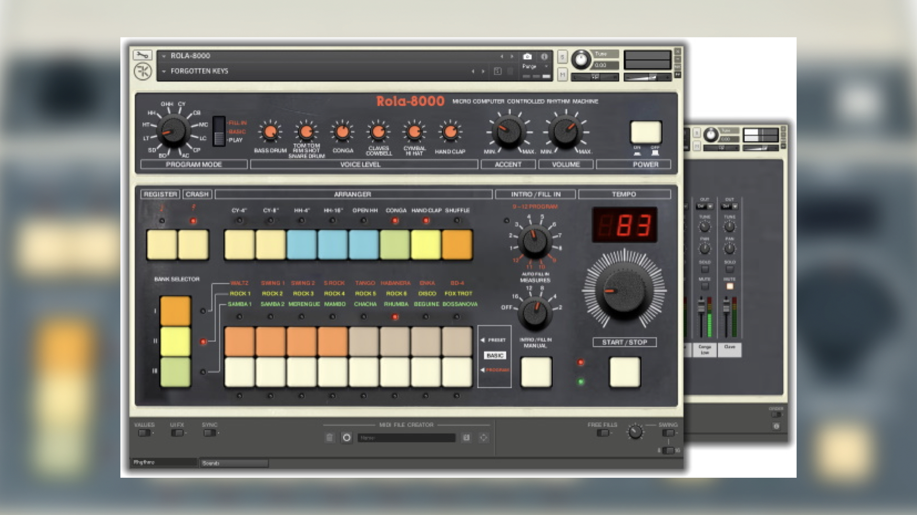This screenshot has width=917, height=515.
Task: Click the yellow HAND CLAP arranger pad
Action: 426,245
